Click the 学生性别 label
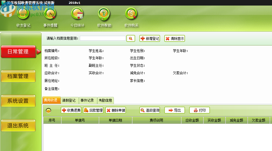The width and height of the screenshot is (272, 151). (138, 51)
